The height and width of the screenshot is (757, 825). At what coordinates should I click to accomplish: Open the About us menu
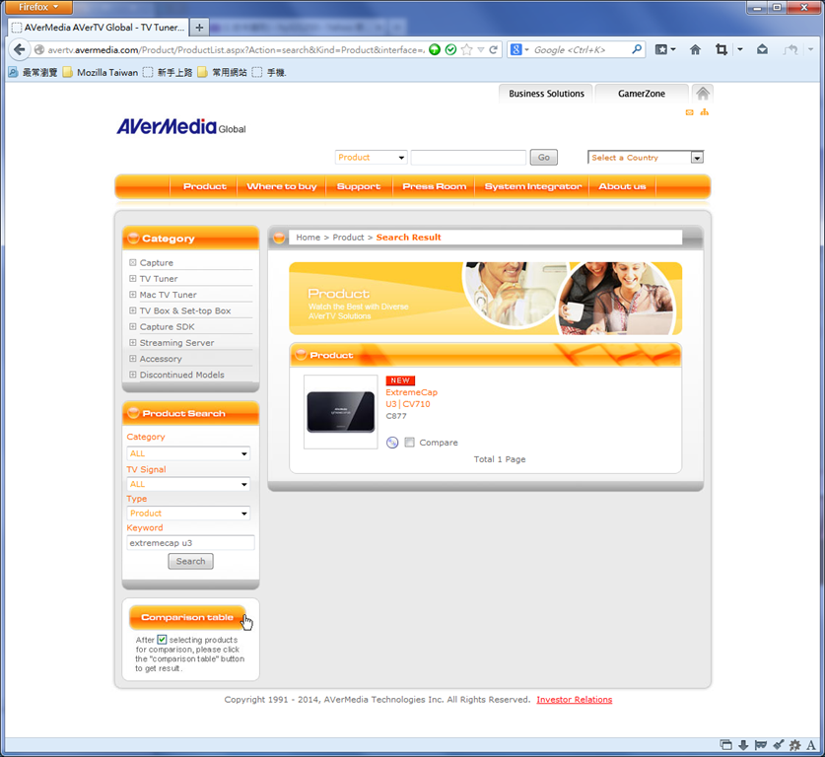[x=622, y=186]
